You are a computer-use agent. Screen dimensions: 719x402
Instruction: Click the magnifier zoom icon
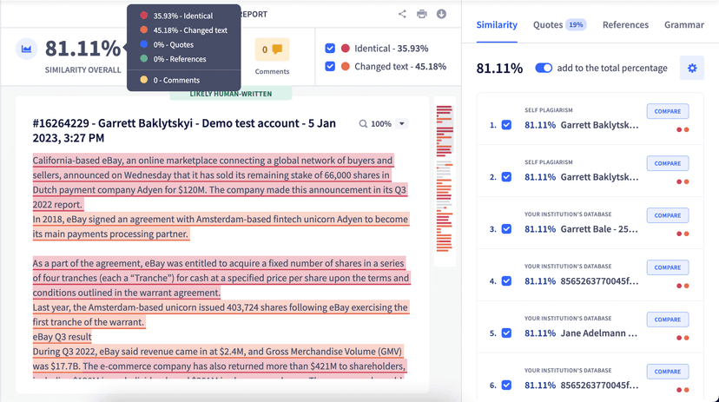[363, 124]
